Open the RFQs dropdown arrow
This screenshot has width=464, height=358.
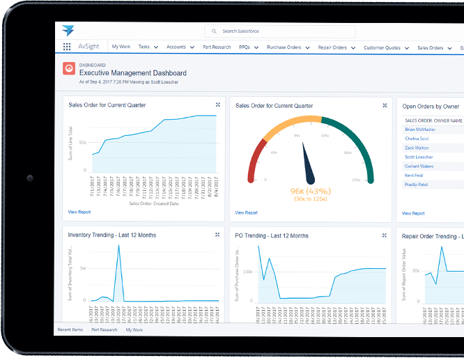pos(256,47)
